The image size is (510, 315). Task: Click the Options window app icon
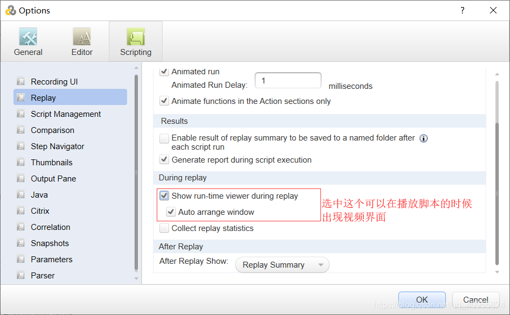pos(11,10)
